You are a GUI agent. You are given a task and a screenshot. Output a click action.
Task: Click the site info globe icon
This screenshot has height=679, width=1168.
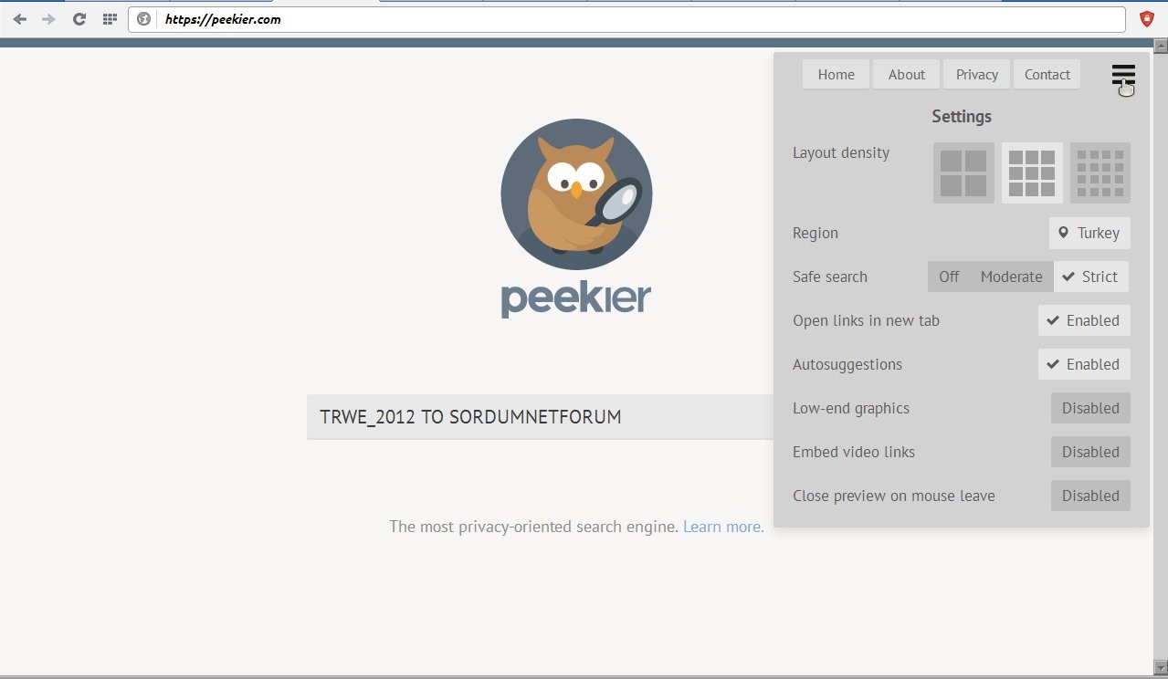pyautogui.click(x=143, y=19)
